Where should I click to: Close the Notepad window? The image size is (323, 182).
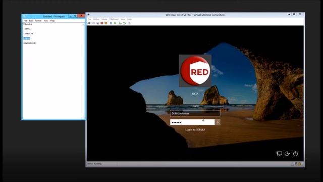coord(81,16)
